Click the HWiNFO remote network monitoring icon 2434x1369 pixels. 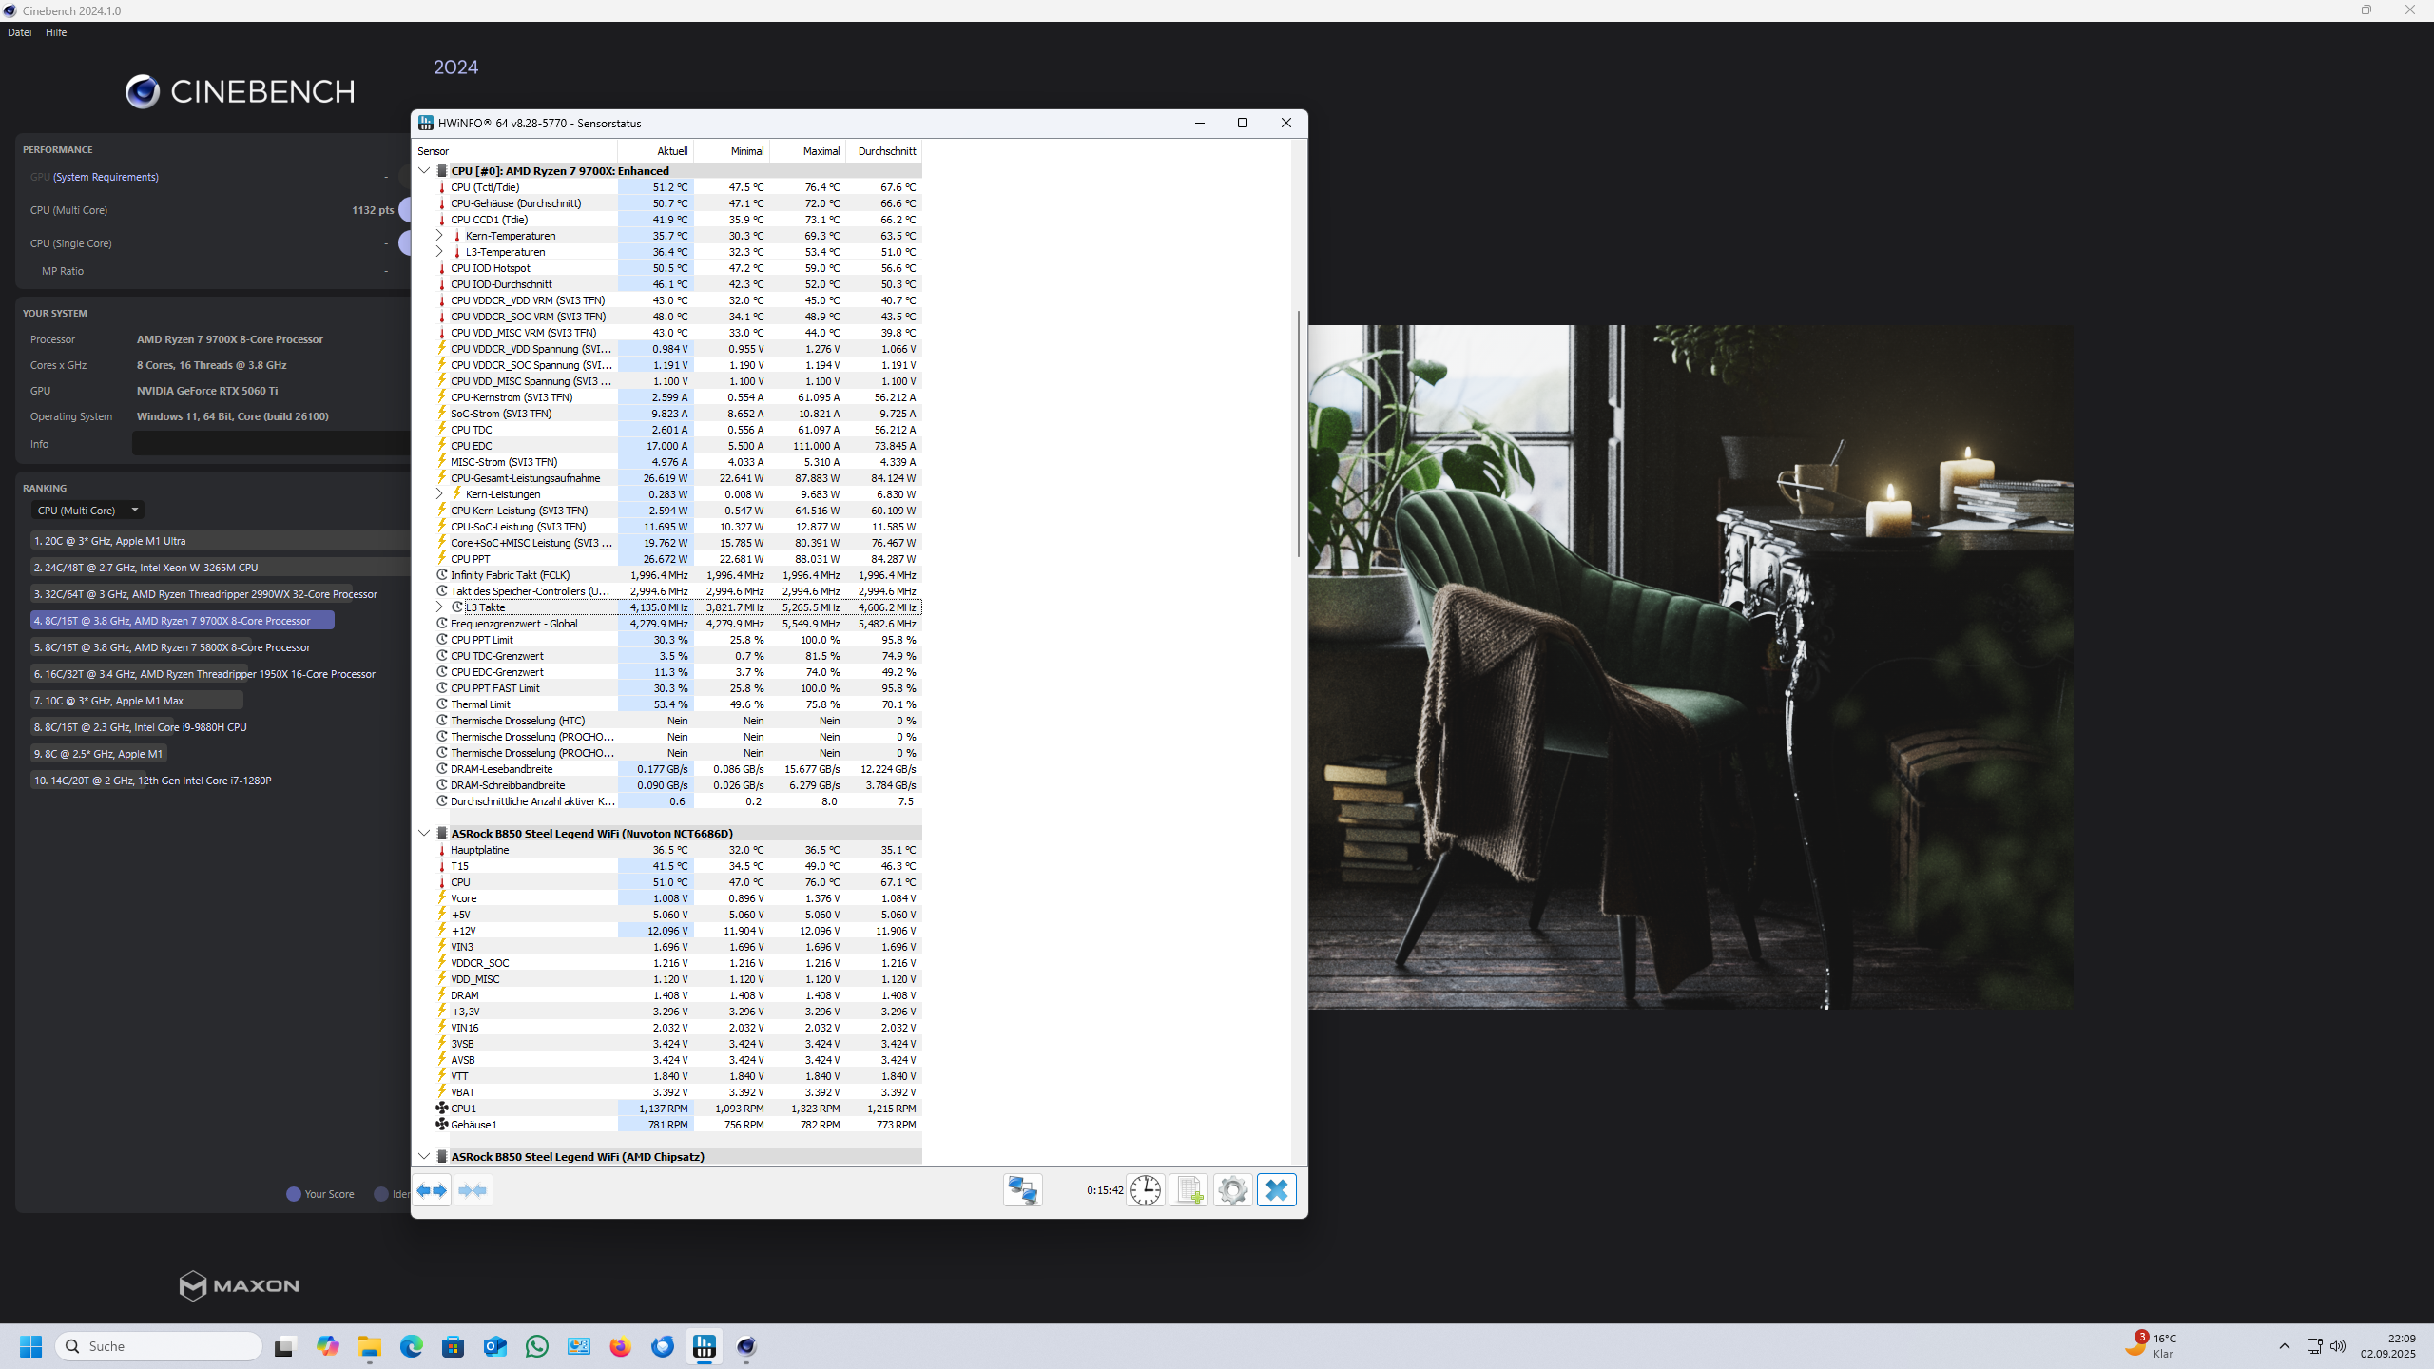[x=1022, y=1190]
